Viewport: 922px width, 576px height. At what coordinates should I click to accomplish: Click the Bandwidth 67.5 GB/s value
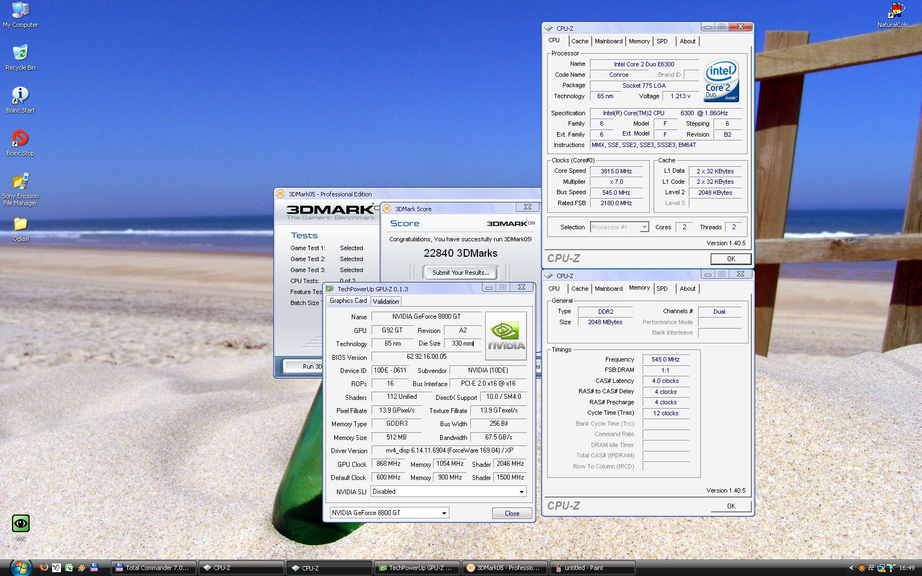click(498, 437)
